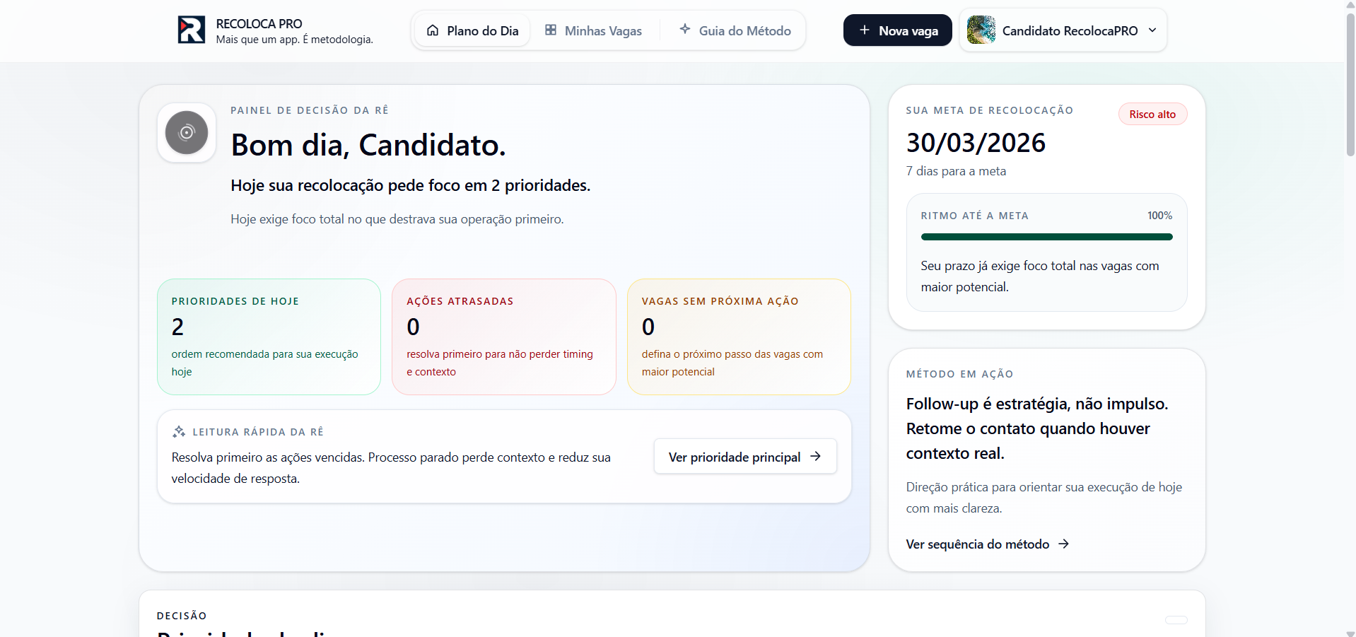The height and width of the screenshot is (637, 1356).
Task: Click the arrow on Ver sequência do método
Action: click(x=1063, y=544)
